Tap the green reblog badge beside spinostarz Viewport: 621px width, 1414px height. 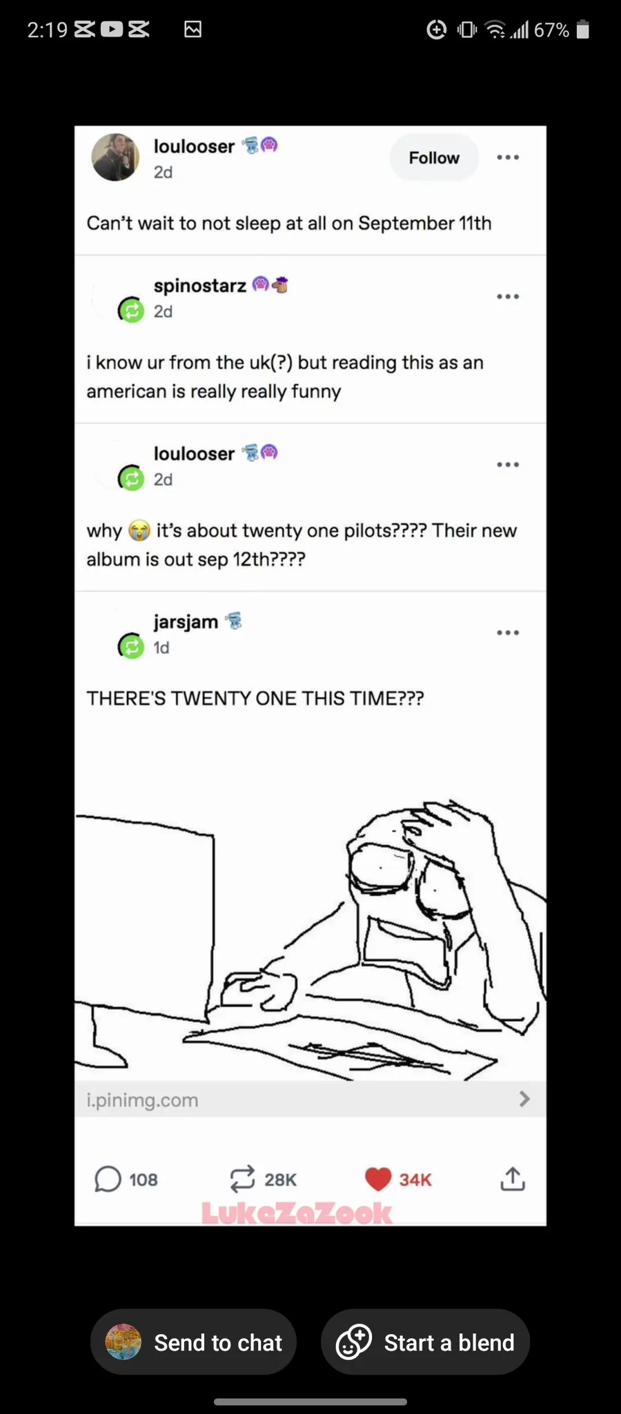[x=131, y=310]
